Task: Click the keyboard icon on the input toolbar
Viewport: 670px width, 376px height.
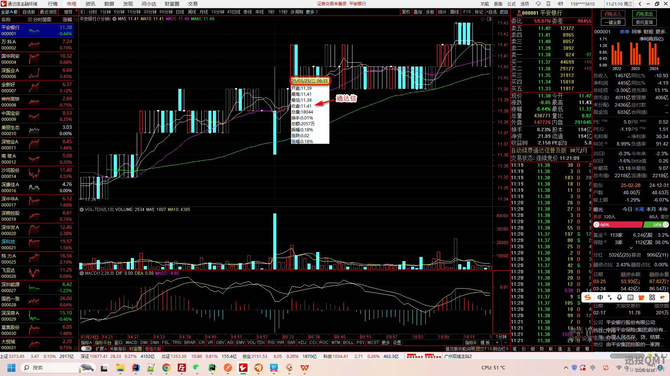Action: click(630, 297)
